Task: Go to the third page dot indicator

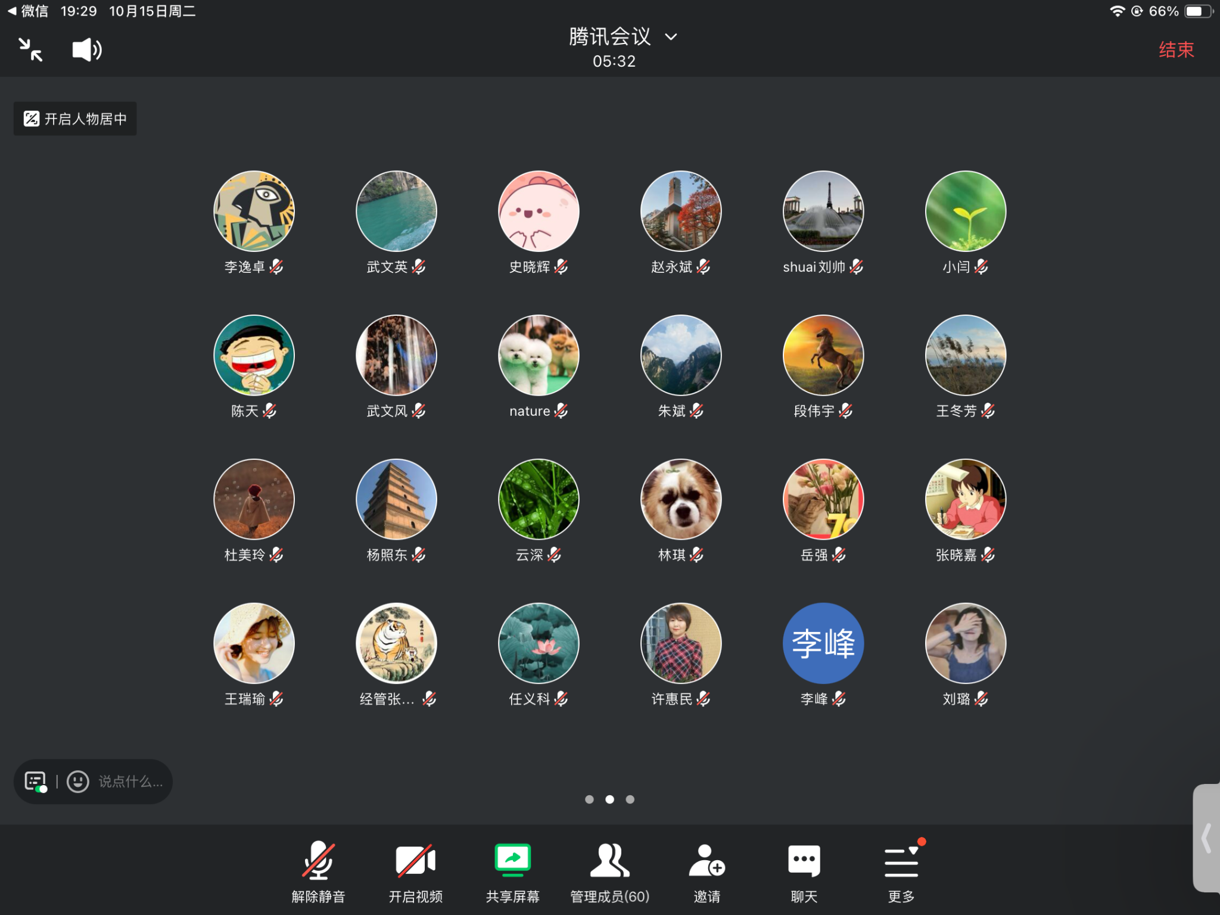Action: click(x=630, y=799)
